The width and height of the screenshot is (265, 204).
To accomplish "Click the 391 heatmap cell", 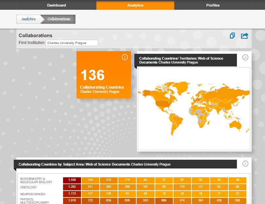I will pos(201,201).
